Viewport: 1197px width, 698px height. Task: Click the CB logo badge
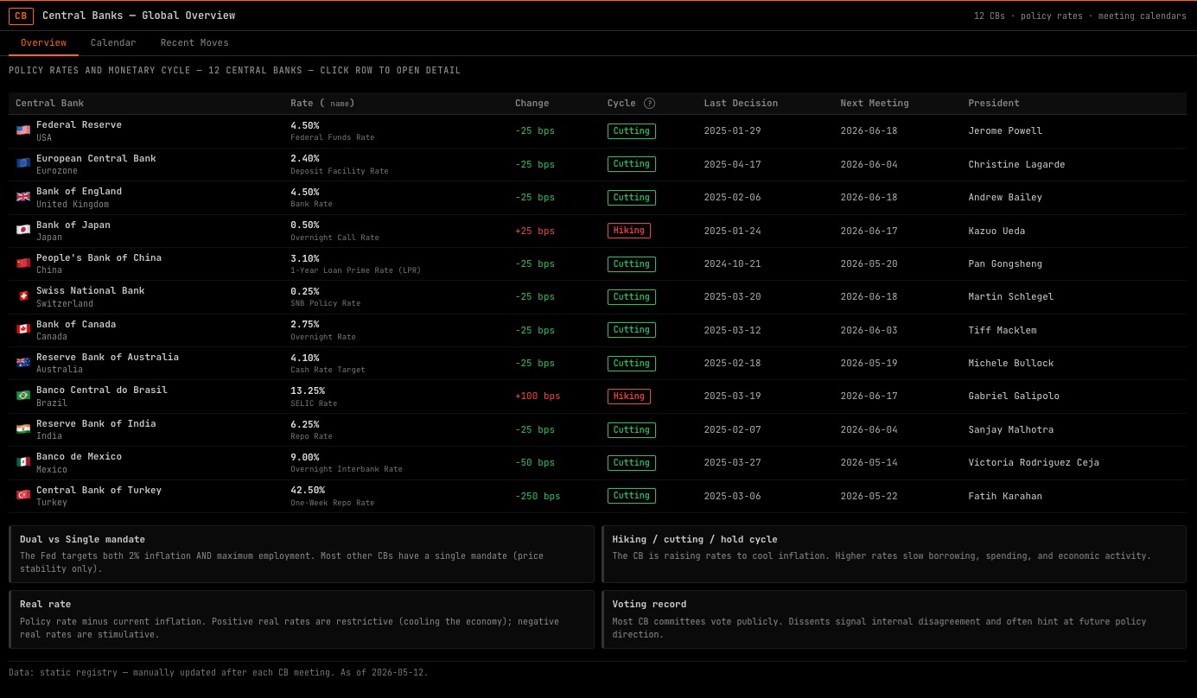click(21, 16)
